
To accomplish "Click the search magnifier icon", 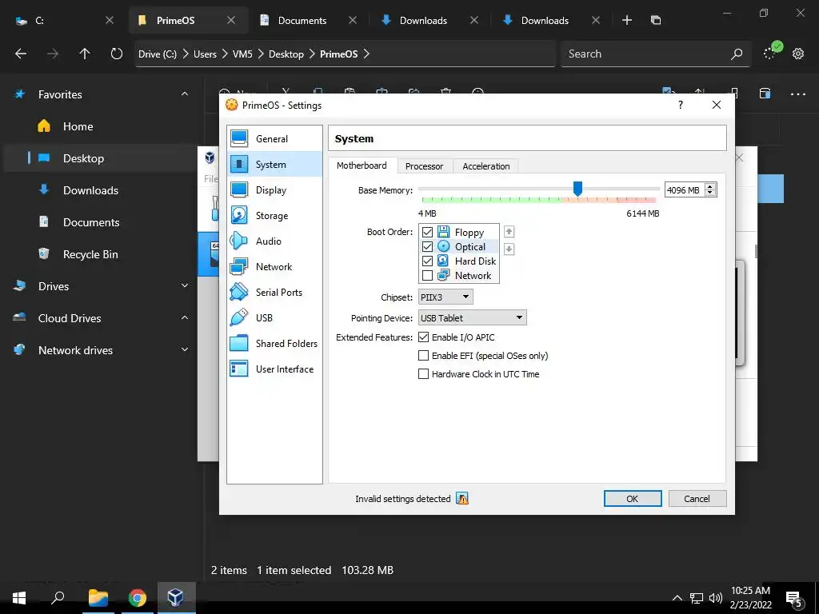I will 737,54.
